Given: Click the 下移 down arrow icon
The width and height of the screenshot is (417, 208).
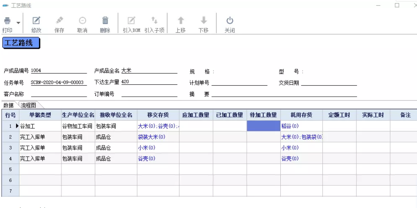Looking at the screenshot, I should pyautogui.click(x=203, y=21).
